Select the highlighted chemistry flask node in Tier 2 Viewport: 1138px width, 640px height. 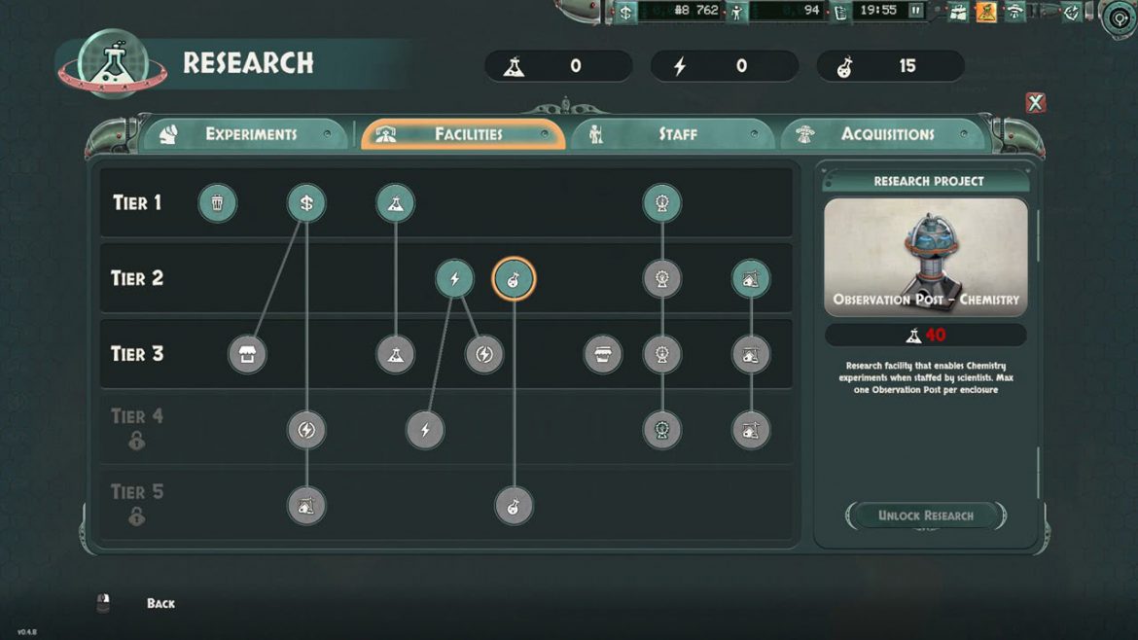click(x=514, y=279)
